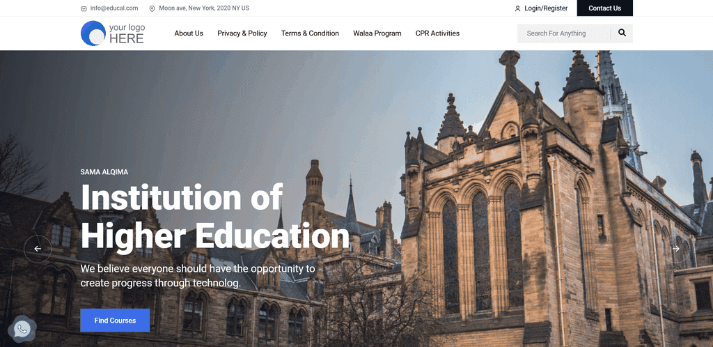This screenshot has width=713, height=347.
Task: Focus the Search For Anything field
Action: tap(564, 33)
